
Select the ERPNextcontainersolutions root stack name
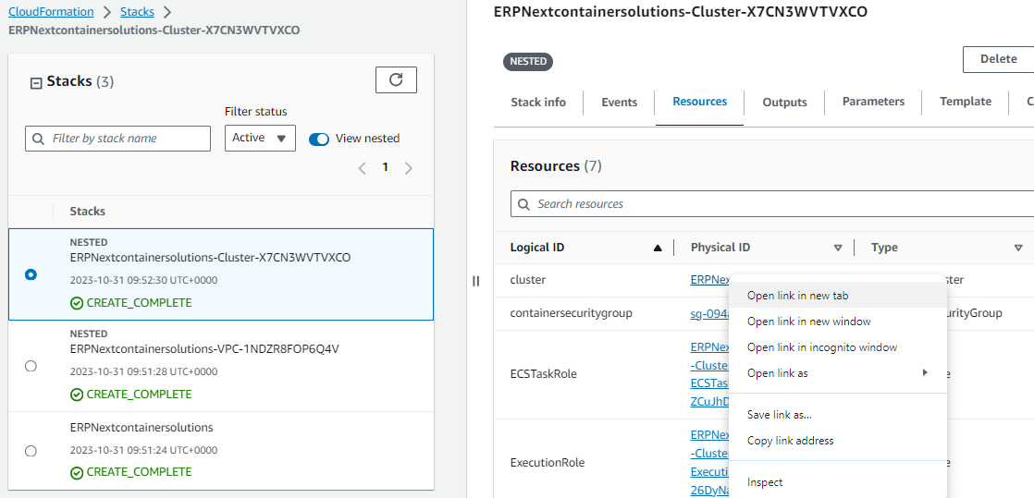click(x=142, y=428)
